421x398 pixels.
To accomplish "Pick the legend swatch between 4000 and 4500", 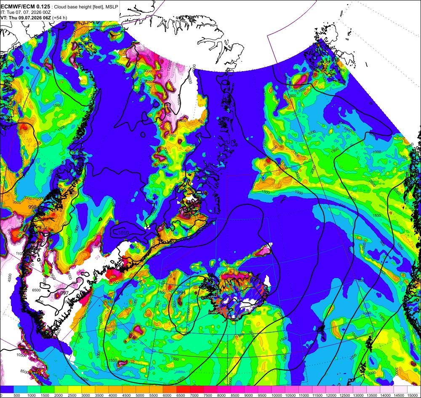I will click(x=115, y=389).
